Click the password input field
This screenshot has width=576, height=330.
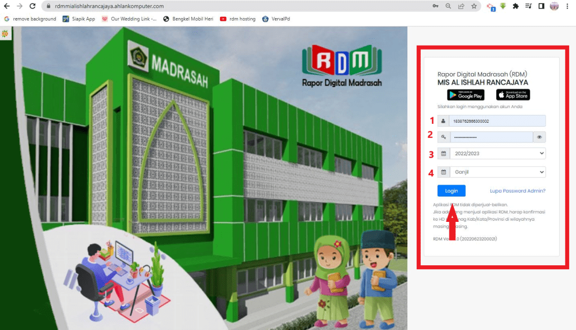click(x=491, y=137)
